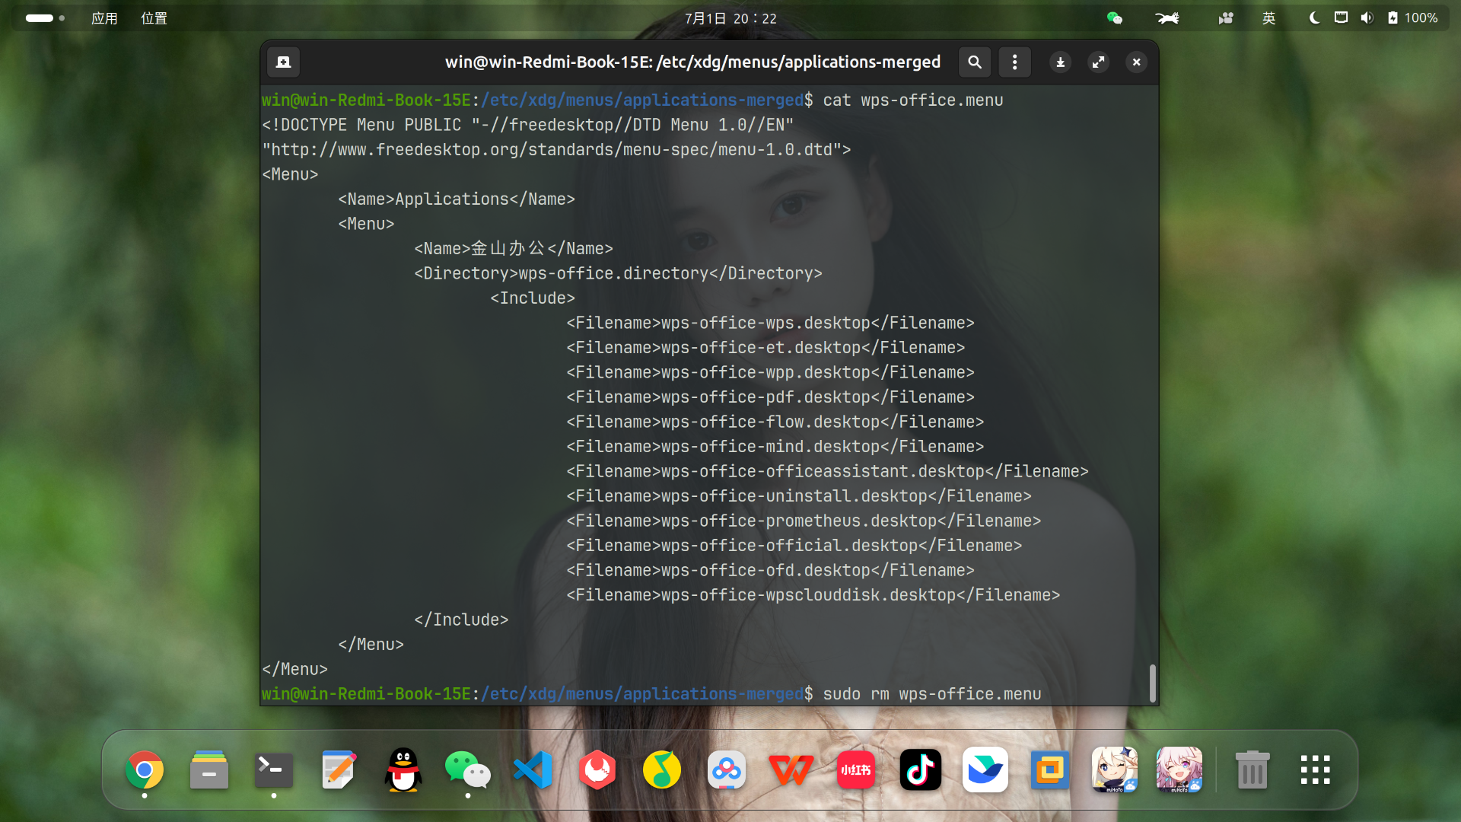
Task: Open Xiaohongshu red app
Action: [x=856, y=770]
